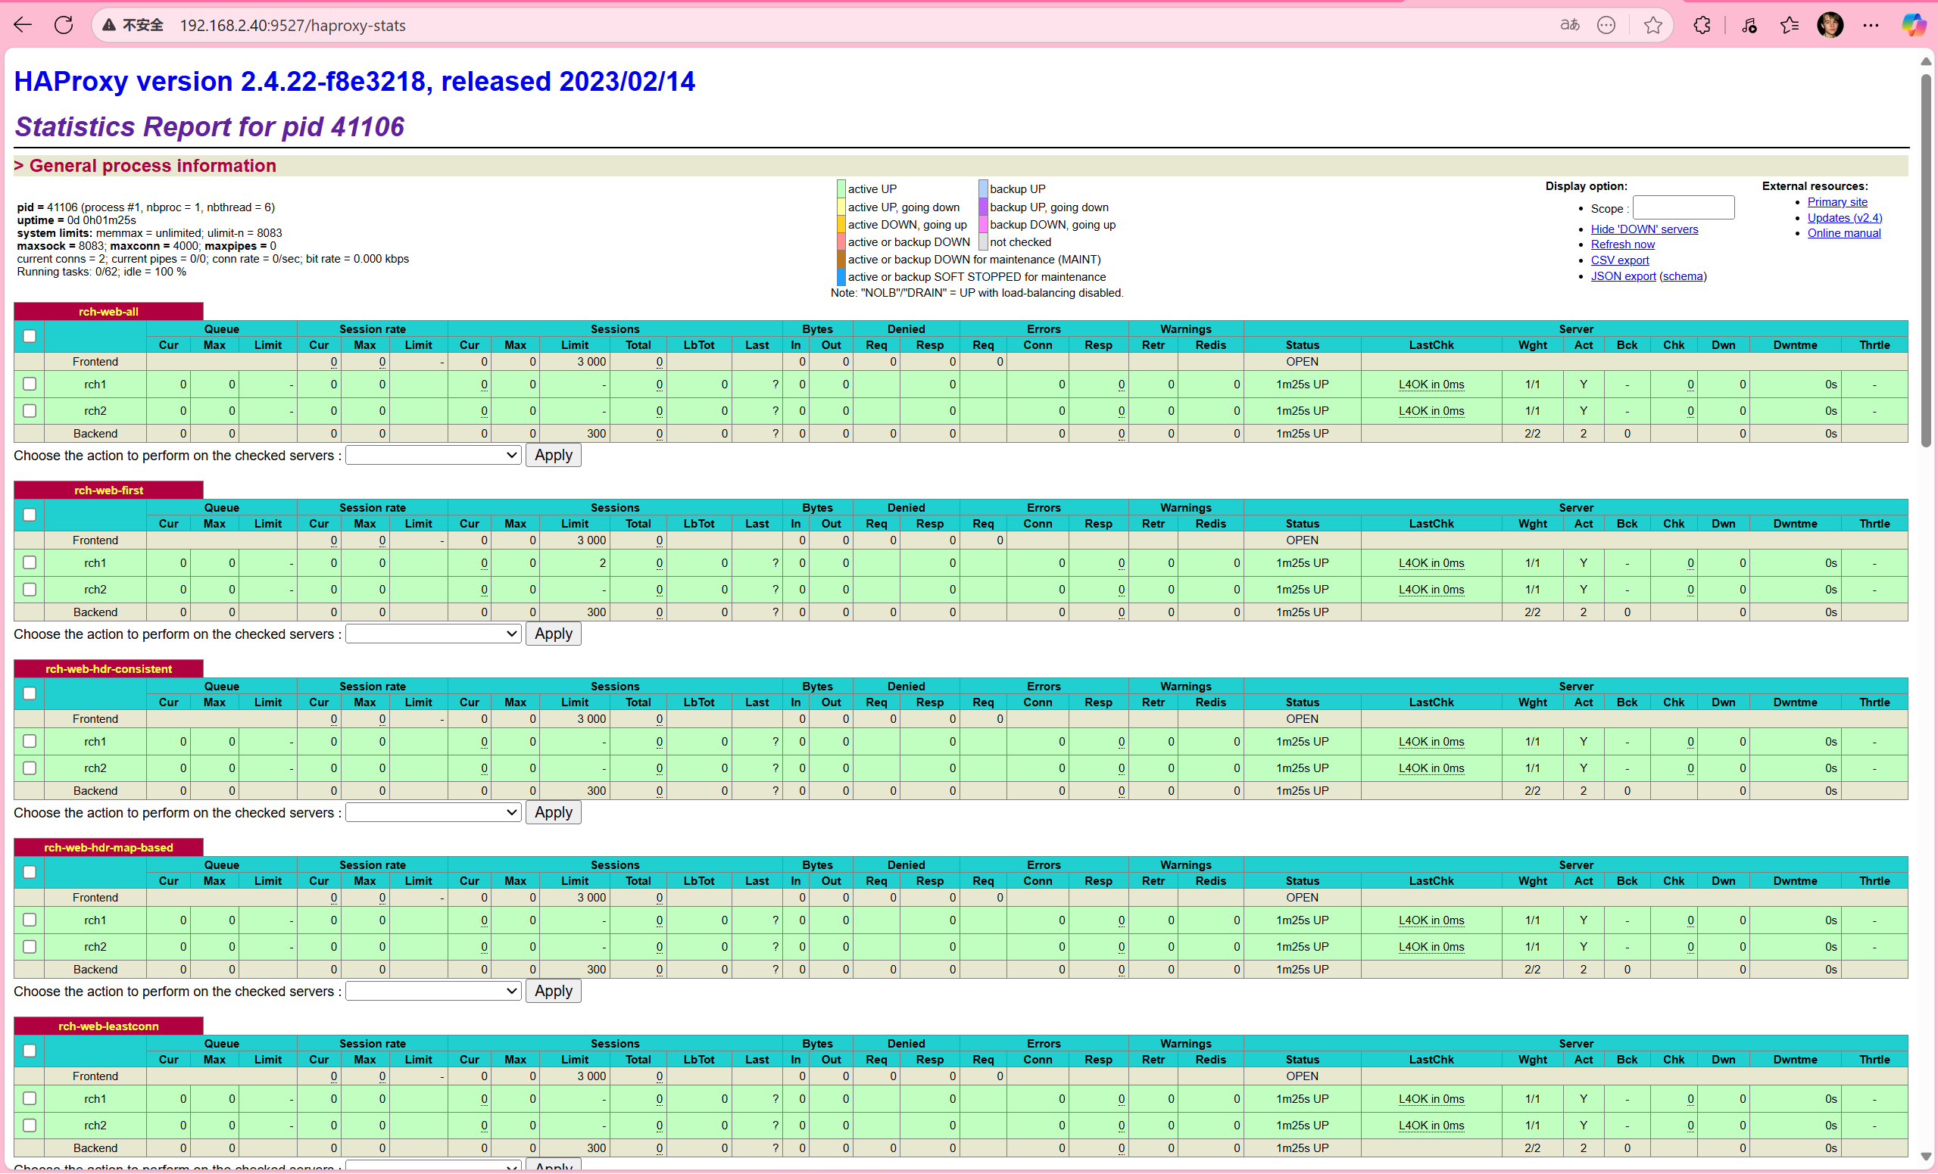Open the browser extensions puzzle icon

(x=1702, y=25)
